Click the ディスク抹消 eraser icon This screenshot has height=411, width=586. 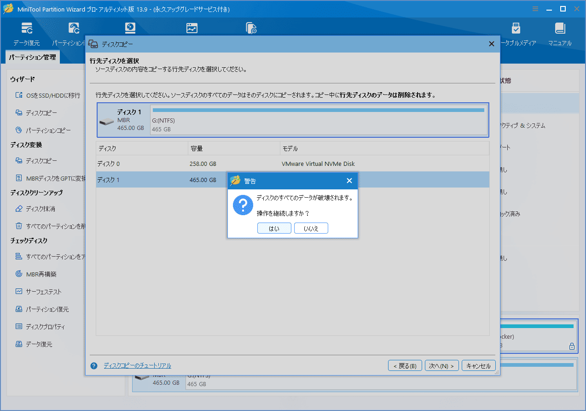click(x=19, y=209)
